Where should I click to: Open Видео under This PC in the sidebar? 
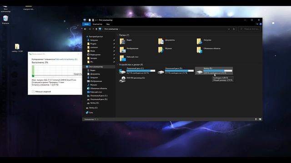coord(93,71)
